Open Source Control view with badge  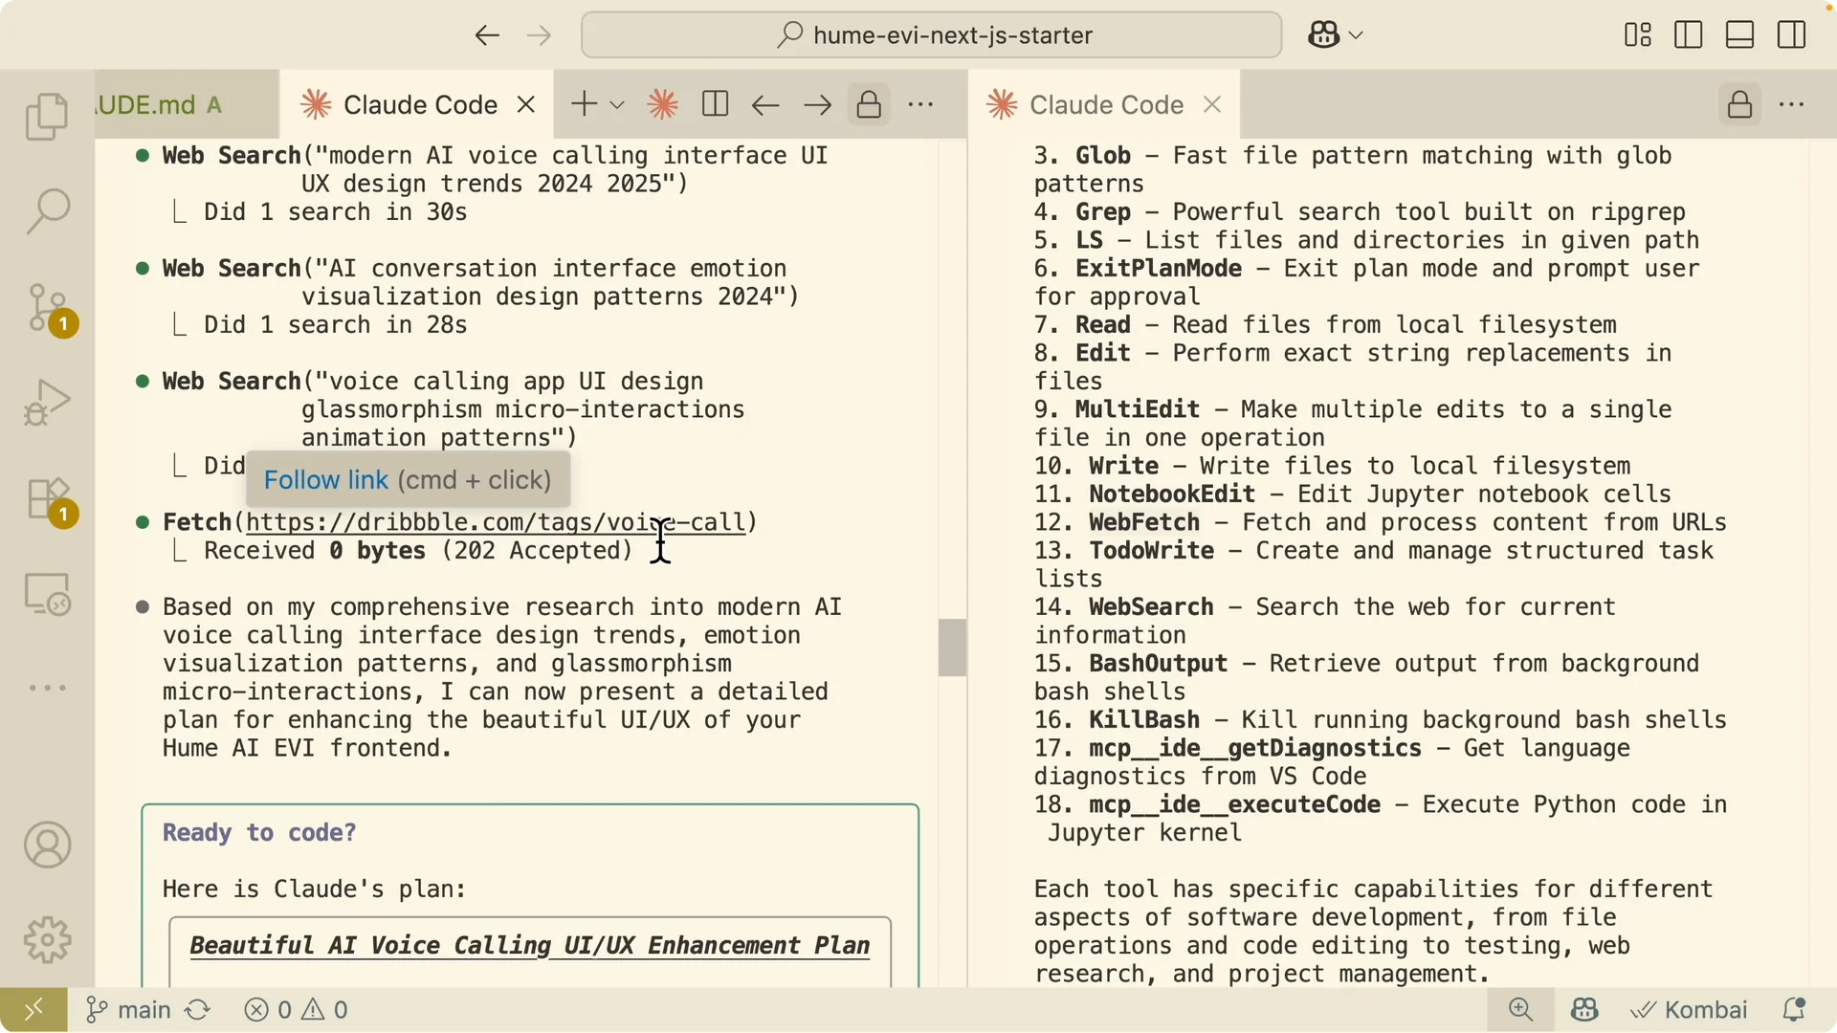tap(49, 309)
